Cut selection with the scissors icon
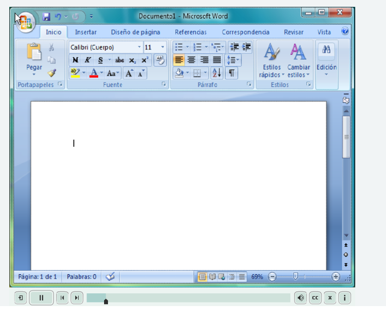Screen dimensions: 386x309 click(x=51, y=47)
